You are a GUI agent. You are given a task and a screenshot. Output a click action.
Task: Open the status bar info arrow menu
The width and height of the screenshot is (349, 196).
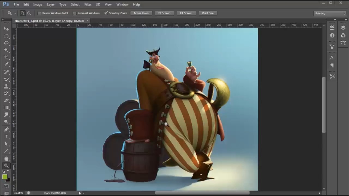[80, 193]
